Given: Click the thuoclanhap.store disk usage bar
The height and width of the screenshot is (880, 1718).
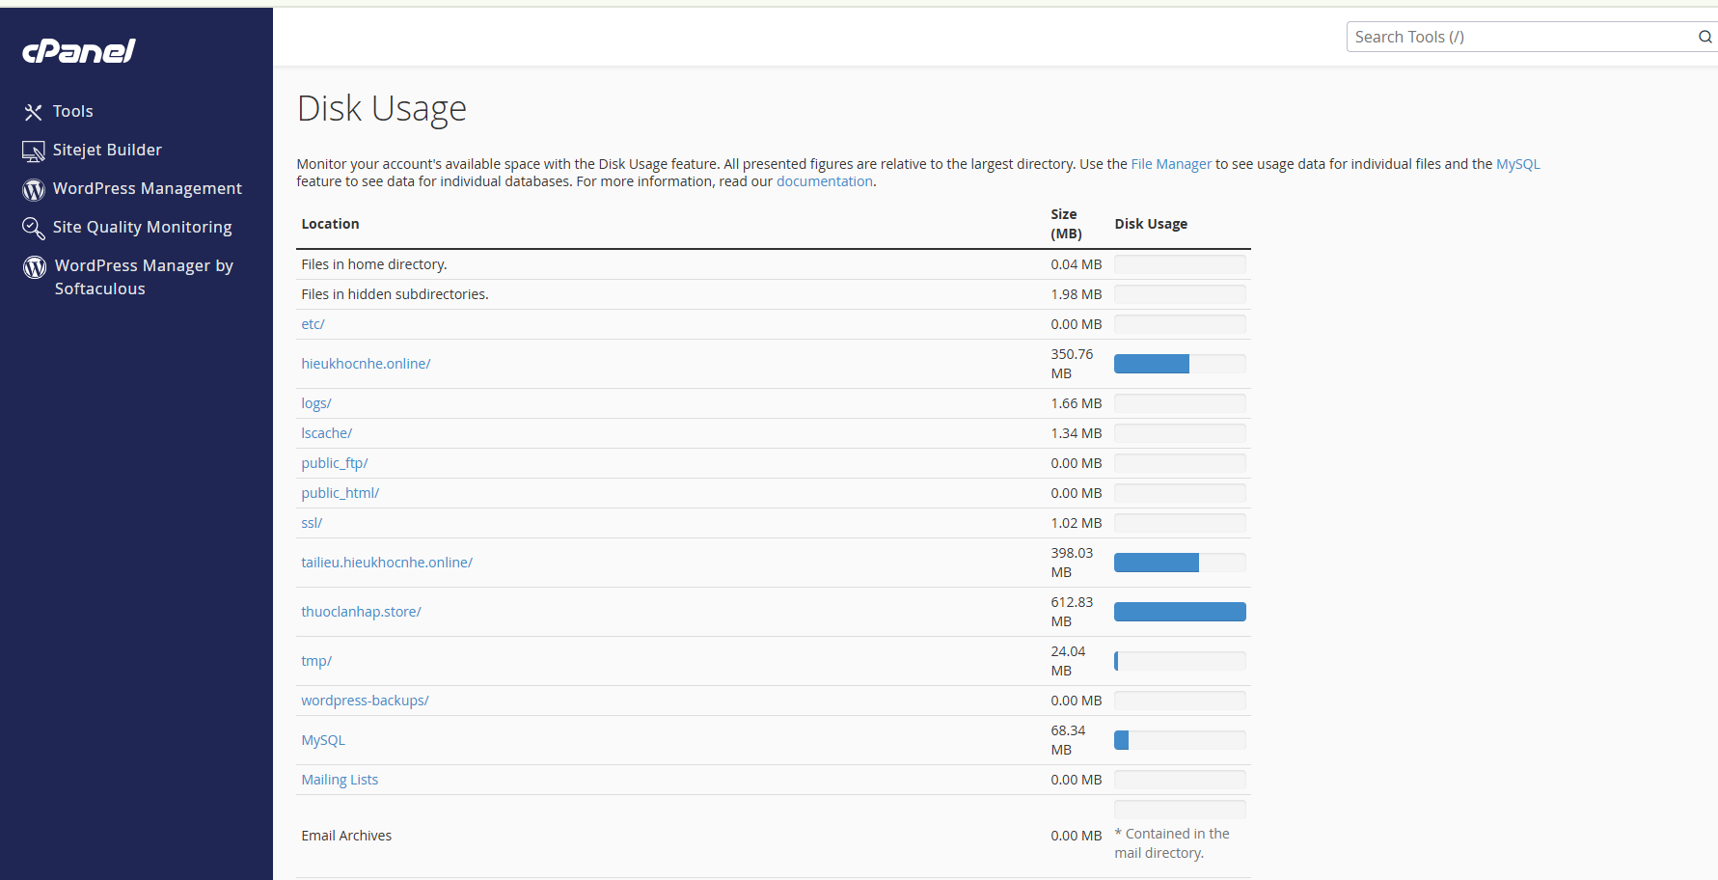Looking at the screenshot, I should pyautogui.click(x=1179, y=612).
